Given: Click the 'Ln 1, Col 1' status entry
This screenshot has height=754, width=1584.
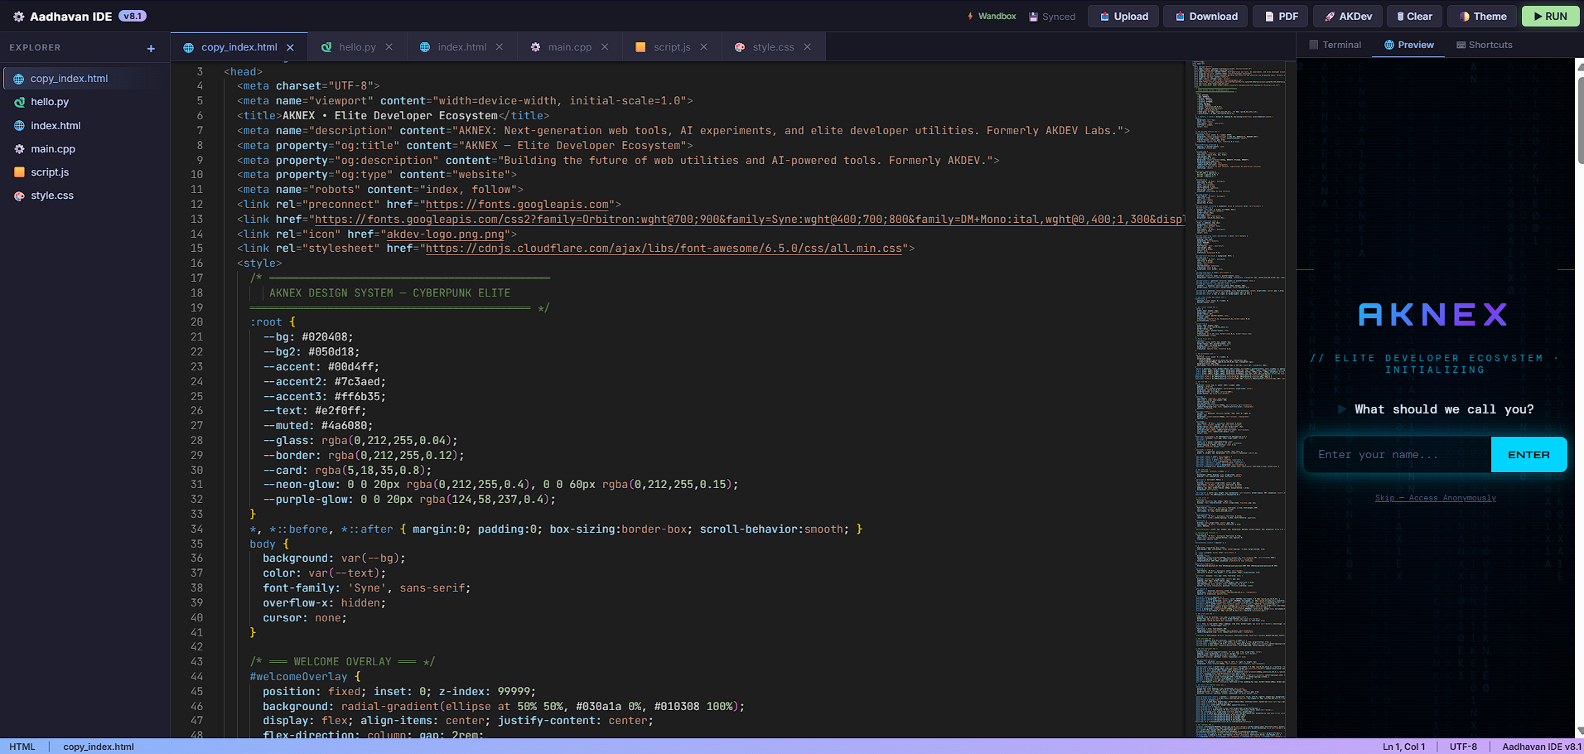Looking at the screenshot, I should (1403, 747).
